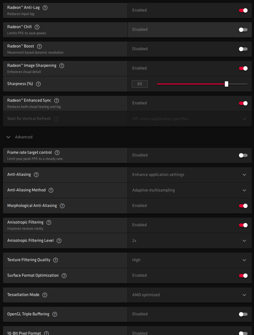
Task: Toggle off Radeon Image Sharpening
Action: point(243,68)
